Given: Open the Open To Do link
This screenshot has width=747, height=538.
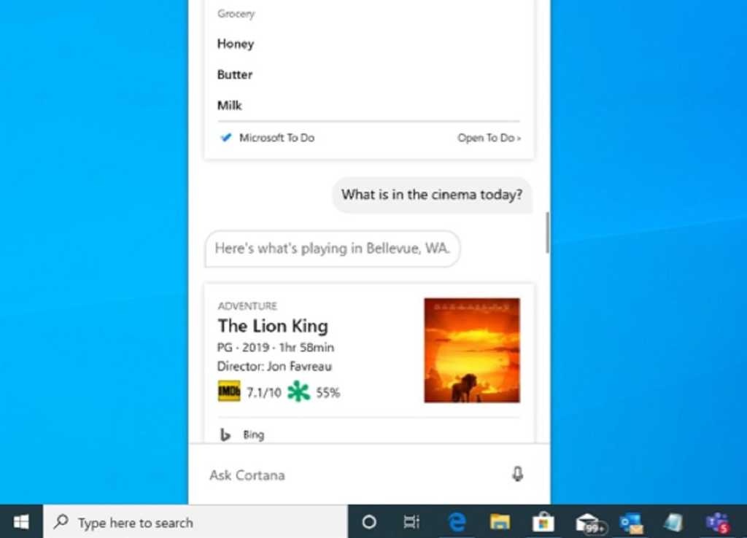Looking at the screenshot, I should click(489, 138).
